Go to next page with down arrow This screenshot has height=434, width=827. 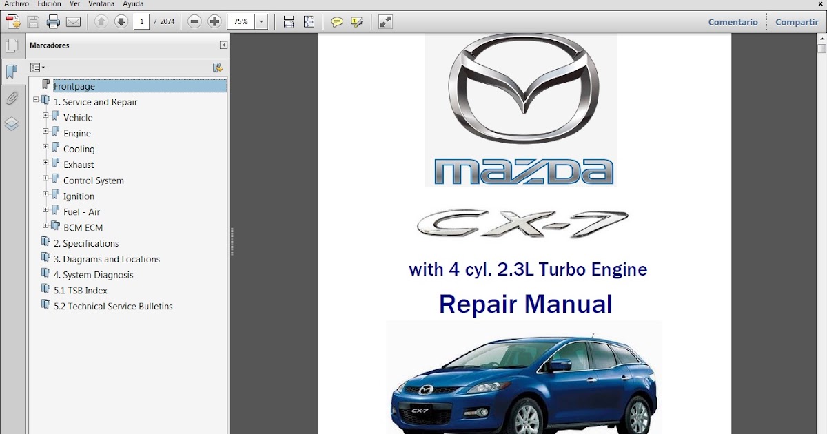tap(121, 21)
